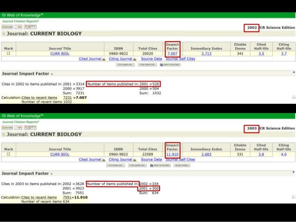Click Return to List in the 2002 report
Image resolution: width=296 pixels, height=222 pixels.
[30, 27]
